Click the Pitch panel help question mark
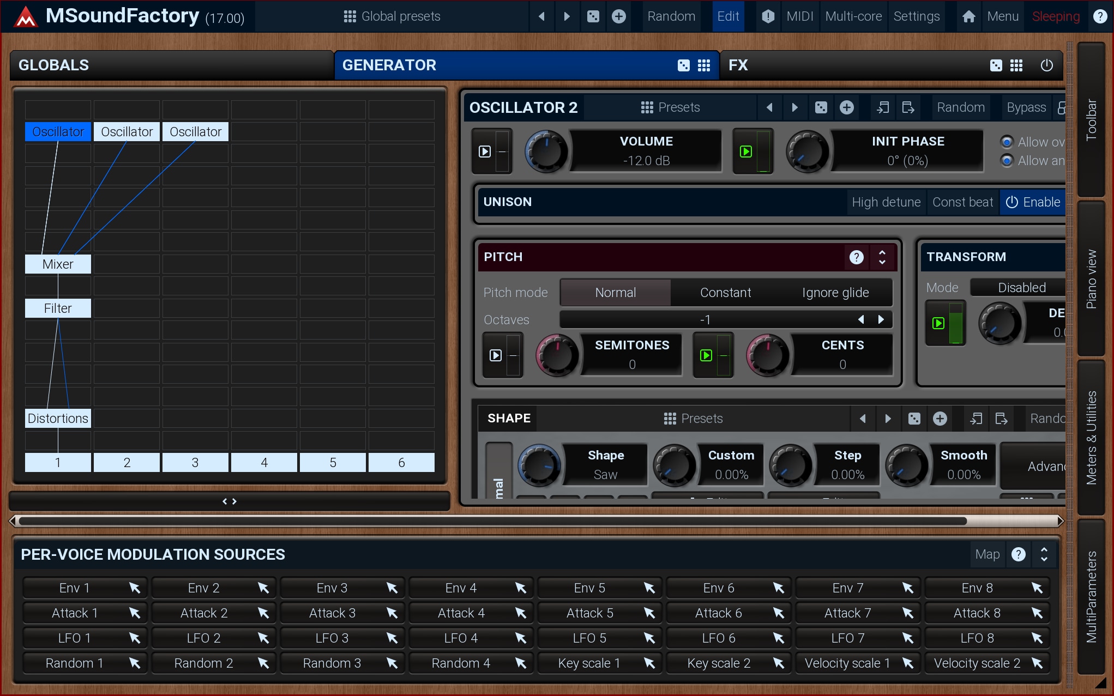 857,257
